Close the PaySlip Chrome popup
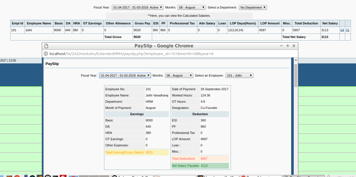This screenshot has width=356, height=177. click(x=294, y=46)
